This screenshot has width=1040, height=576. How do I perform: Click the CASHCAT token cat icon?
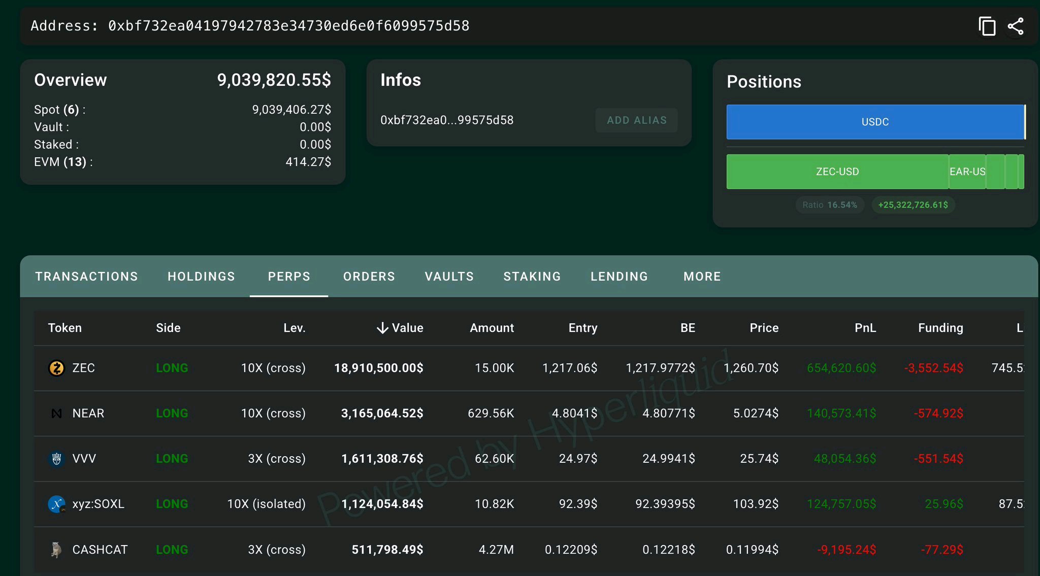pyautogui.click(x=56, y=550)
